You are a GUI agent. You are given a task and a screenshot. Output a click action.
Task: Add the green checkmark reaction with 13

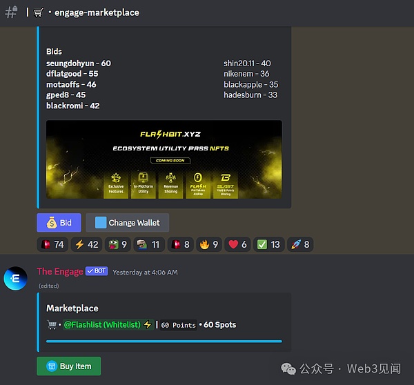point(269,244)
